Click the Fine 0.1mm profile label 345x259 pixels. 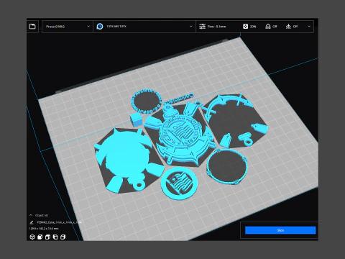click(x=216, y=27)
